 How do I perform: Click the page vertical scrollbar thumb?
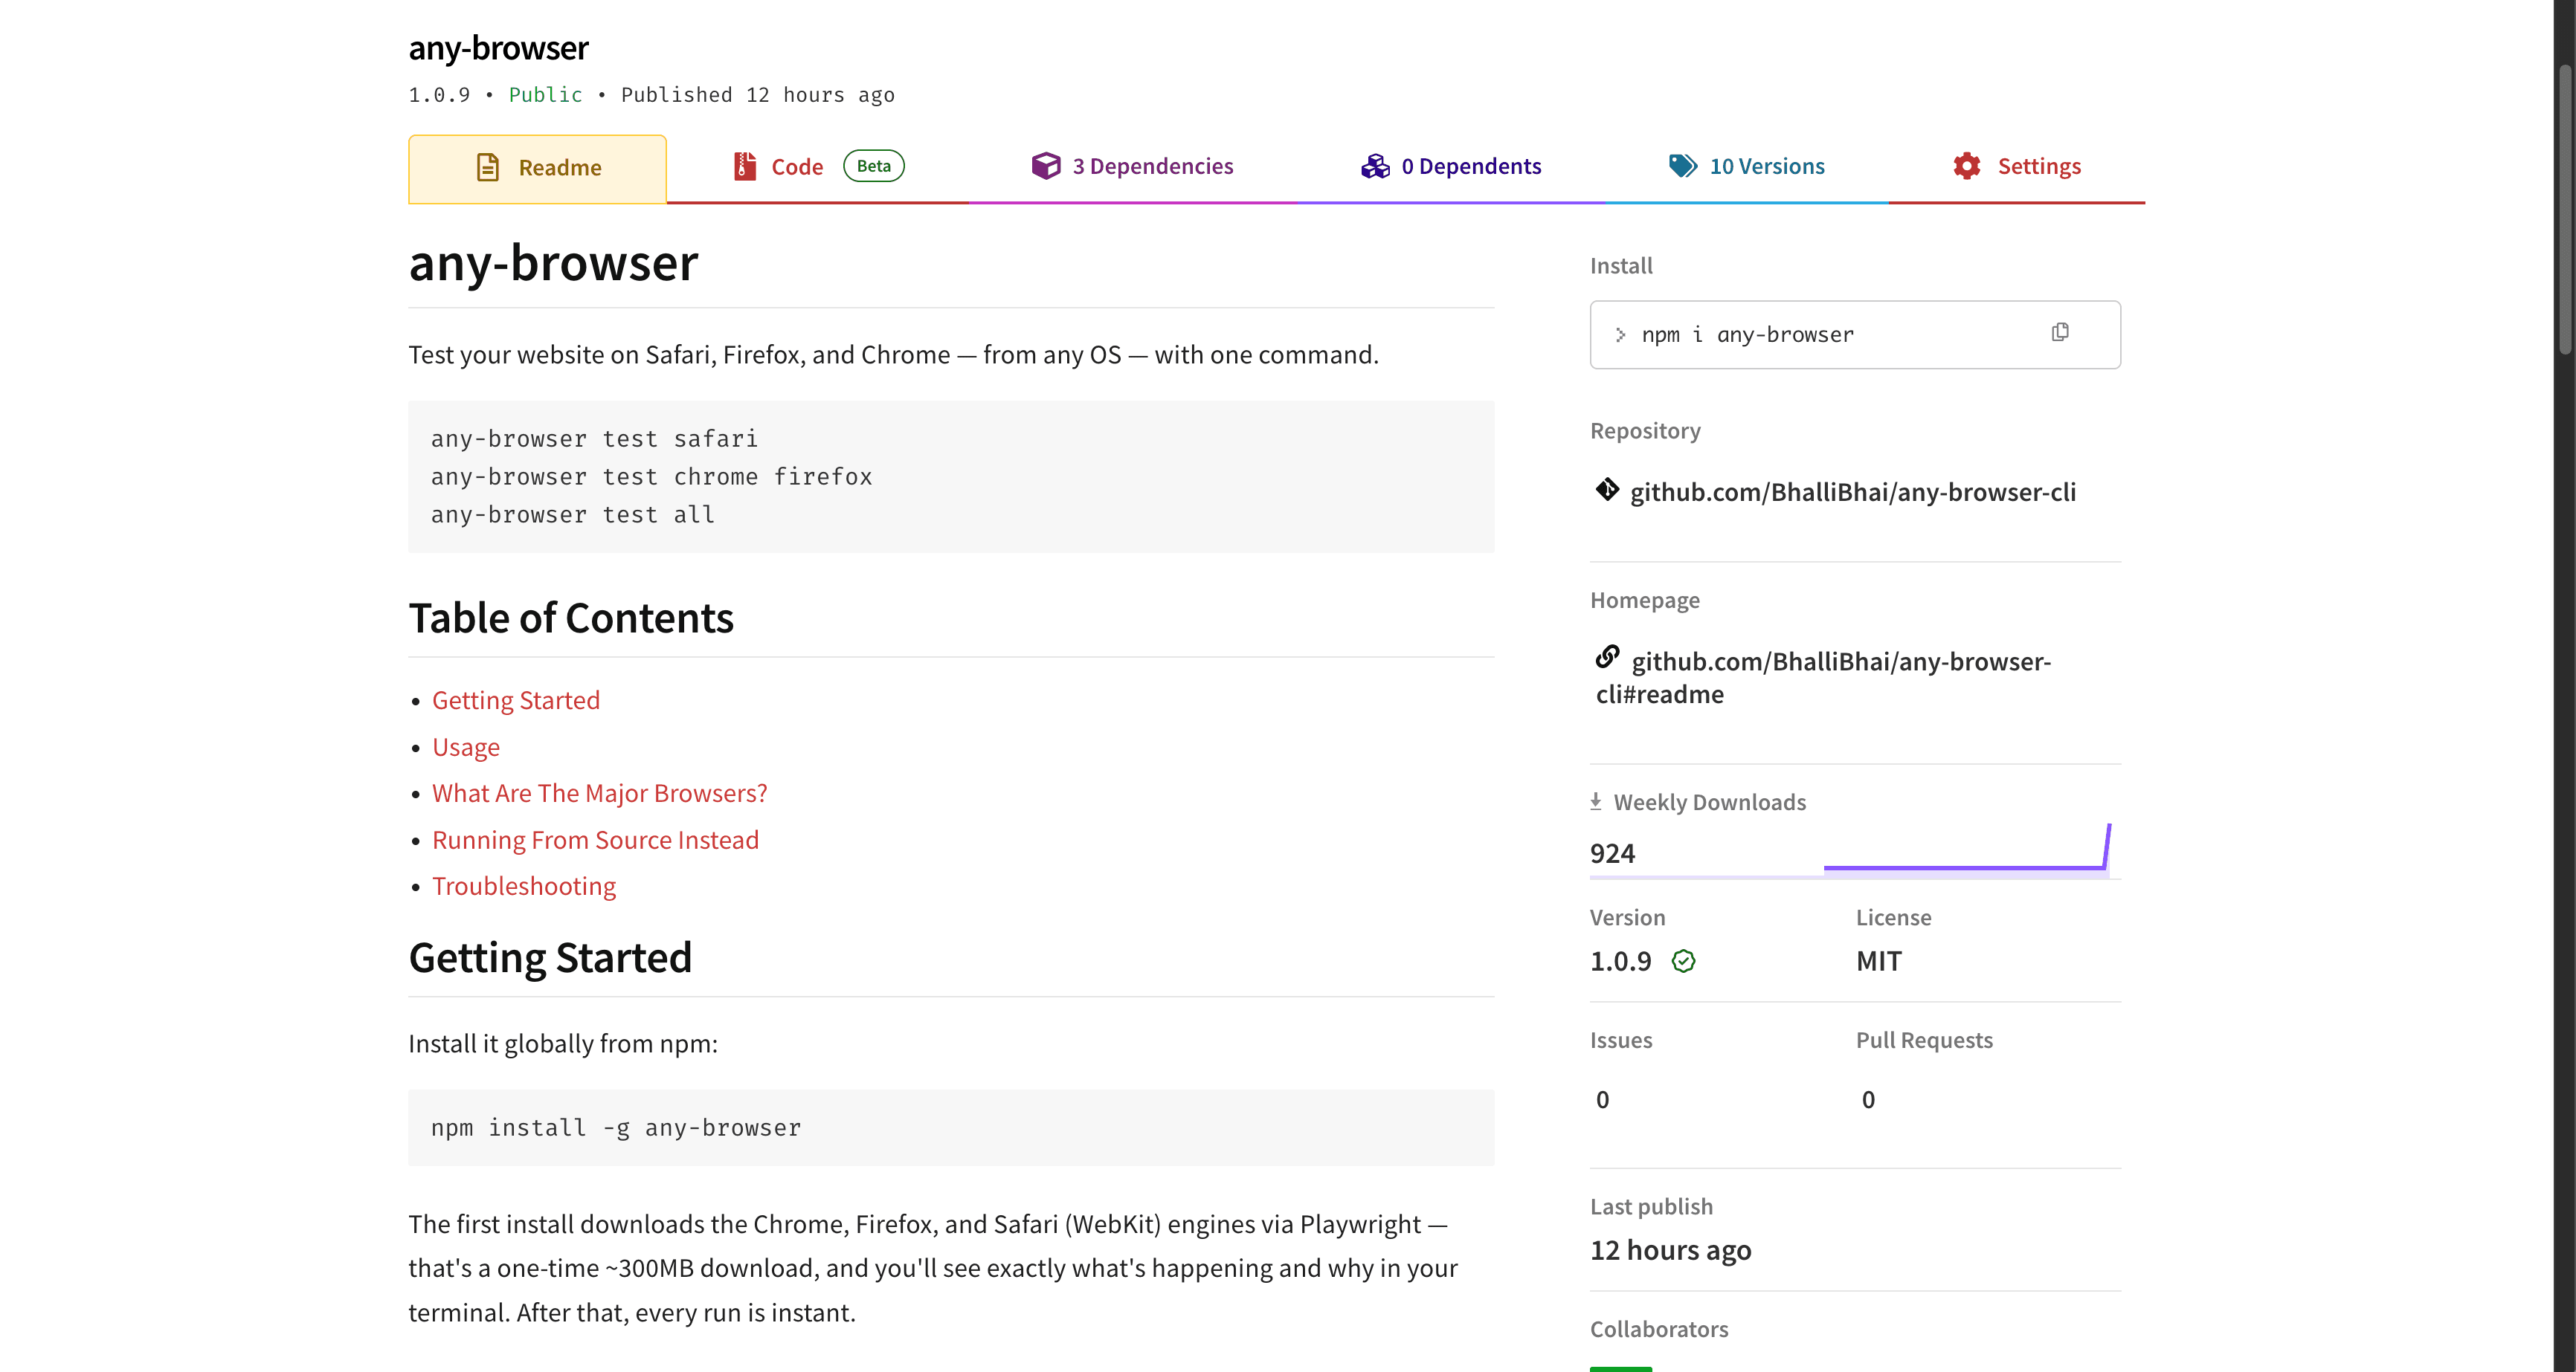coord(2565,210)
